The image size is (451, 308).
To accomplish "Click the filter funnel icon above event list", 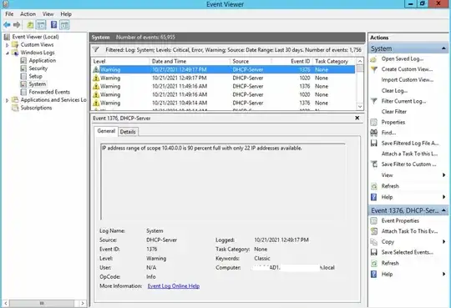I will pyautogui.click(x=96, y=50).
